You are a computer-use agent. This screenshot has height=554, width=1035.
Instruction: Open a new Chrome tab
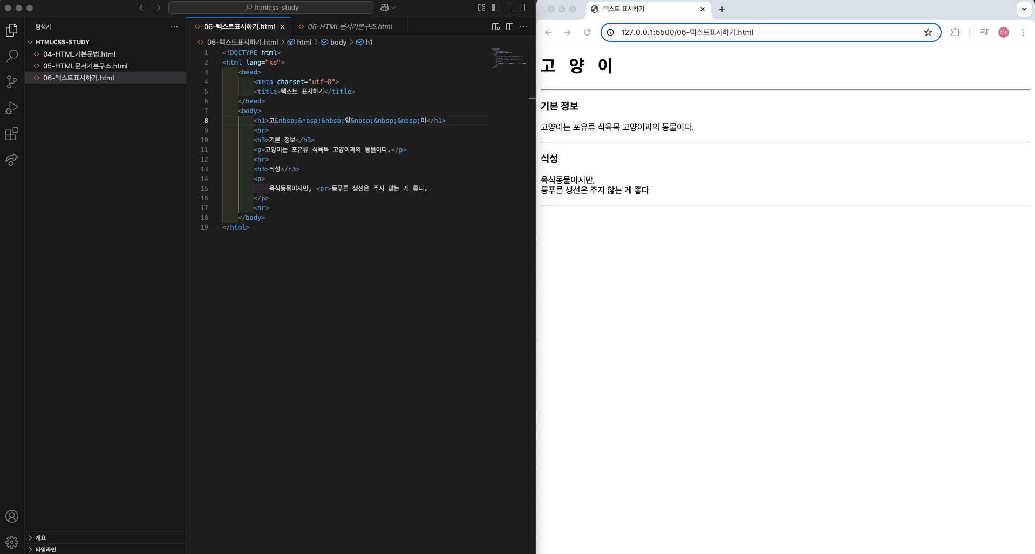point(722,9)
